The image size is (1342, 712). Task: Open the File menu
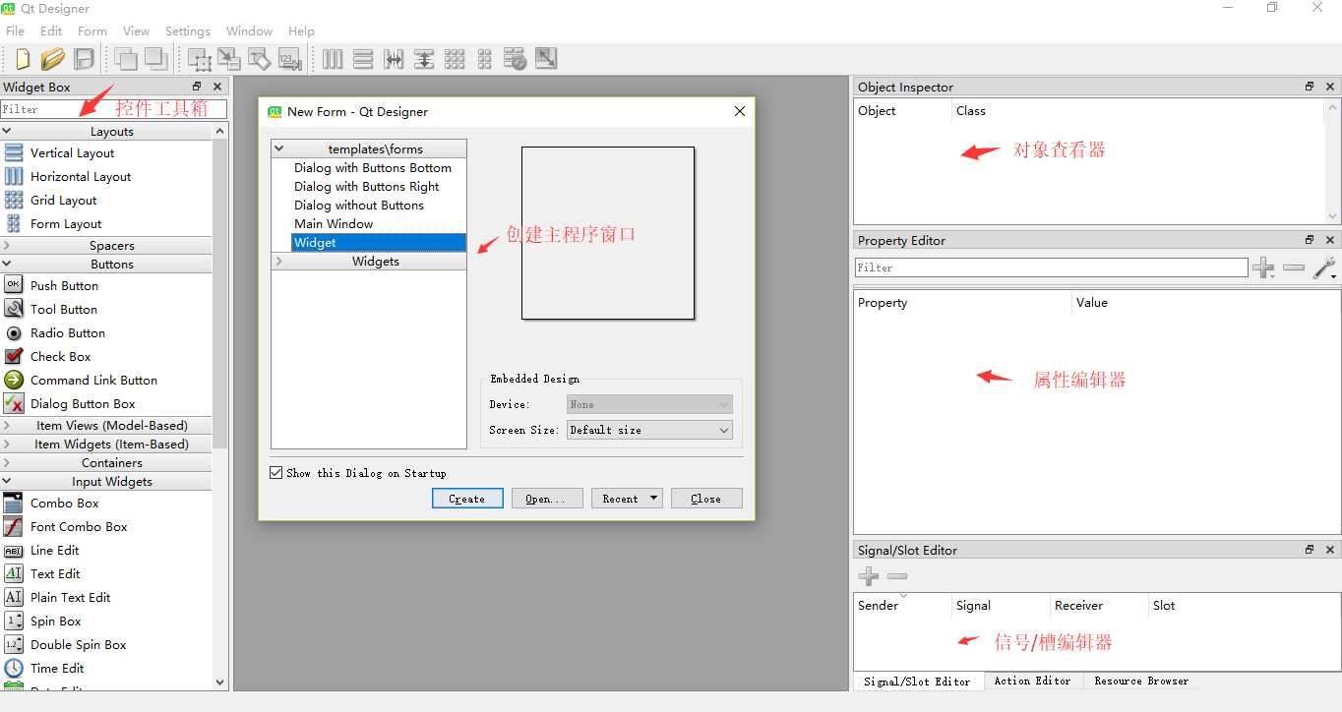coord(15,30)
